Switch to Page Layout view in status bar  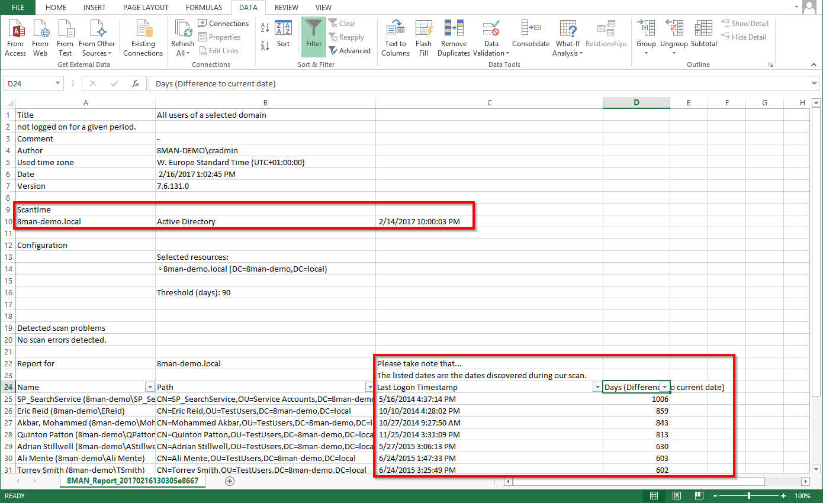pyautogui.click(x=676, y=495)
